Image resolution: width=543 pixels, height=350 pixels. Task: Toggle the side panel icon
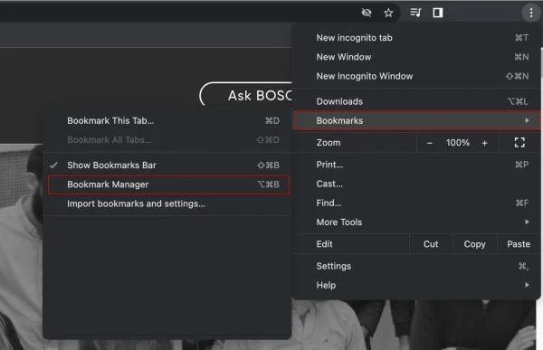(438, 13)
